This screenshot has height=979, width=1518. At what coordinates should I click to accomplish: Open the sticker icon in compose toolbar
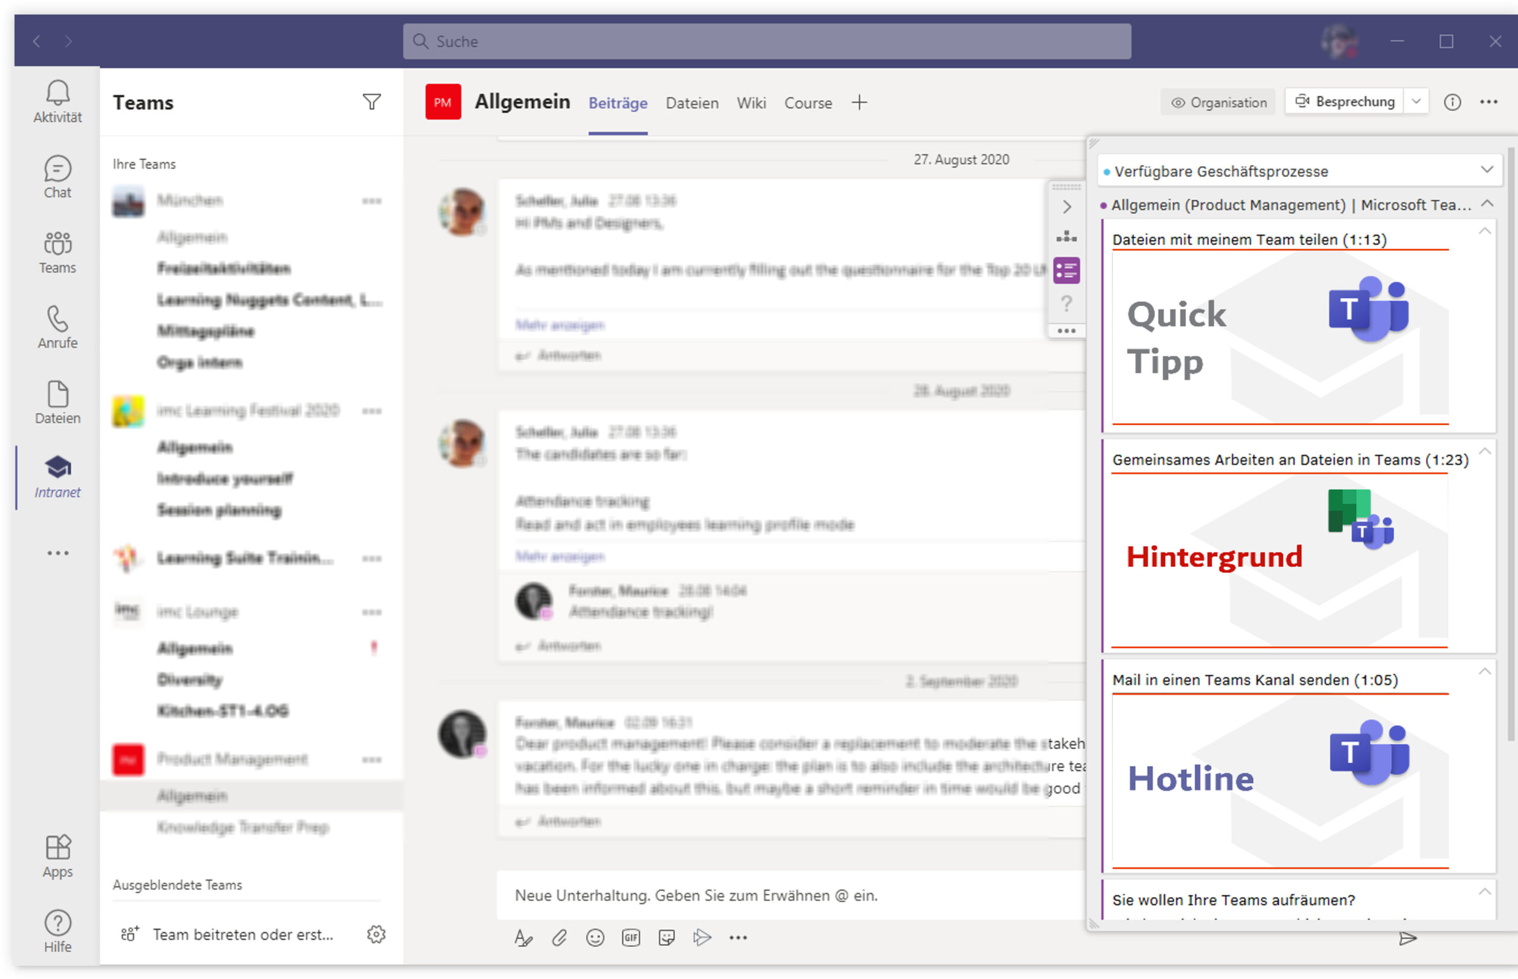click(666, 937)
